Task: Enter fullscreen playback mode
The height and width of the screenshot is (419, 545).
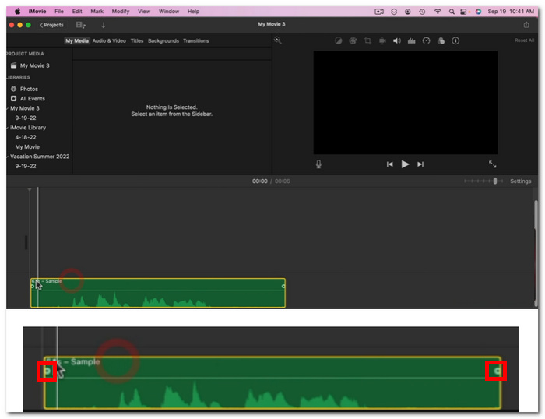Action: [x=493, y=164]
